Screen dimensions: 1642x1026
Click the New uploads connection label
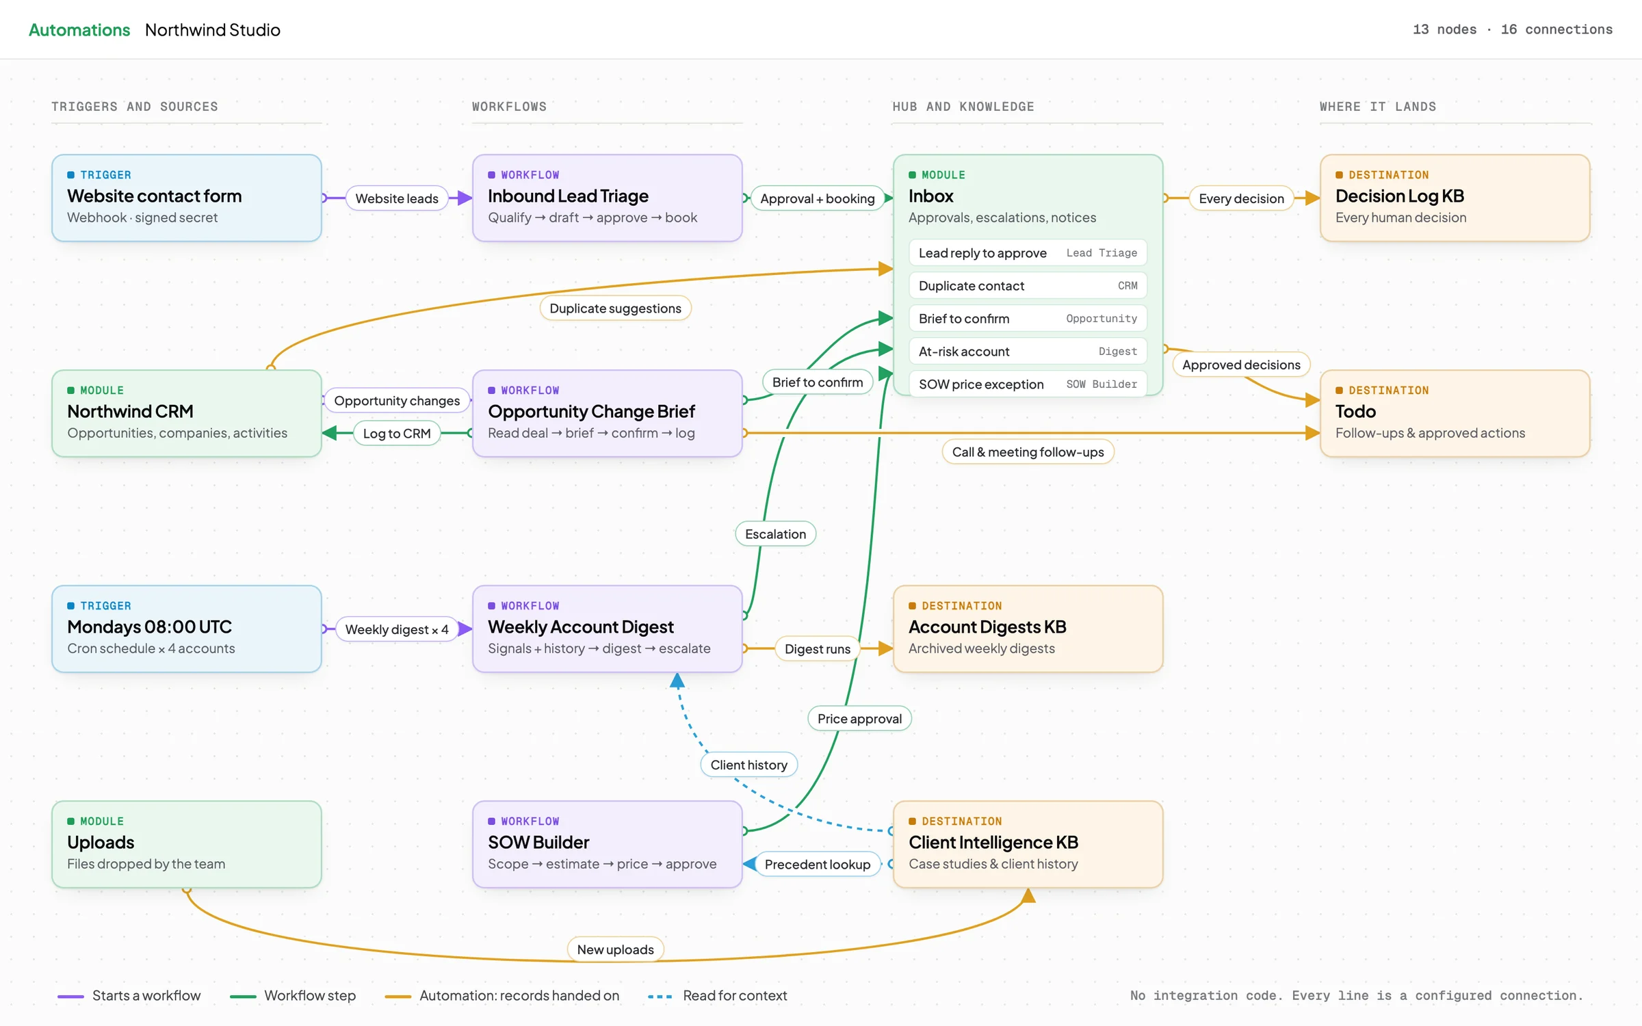[x=616, y=949]
